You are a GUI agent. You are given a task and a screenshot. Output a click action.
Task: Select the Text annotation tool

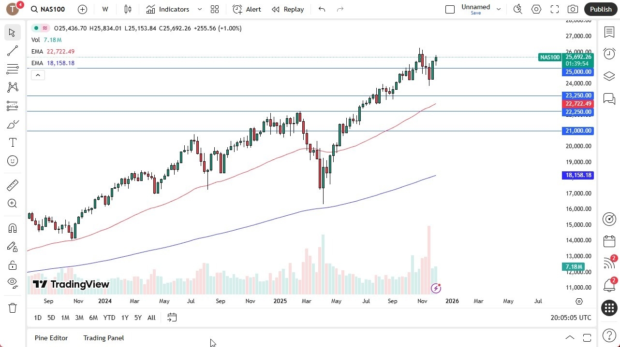[13, 142]
